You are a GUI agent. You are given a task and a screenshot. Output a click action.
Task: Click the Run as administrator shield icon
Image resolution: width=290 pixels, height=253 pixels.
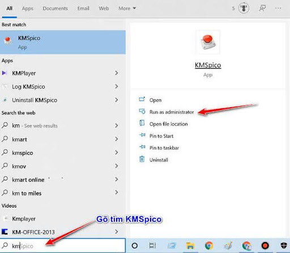click(x=142, y=111)
